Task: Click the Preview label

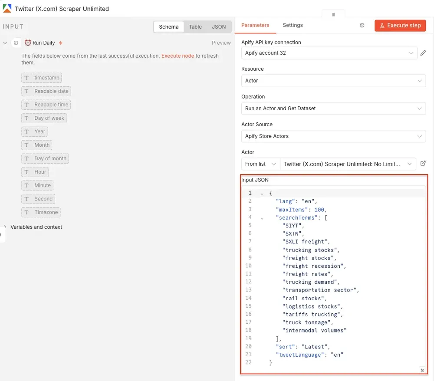Action: pos(221,43)
